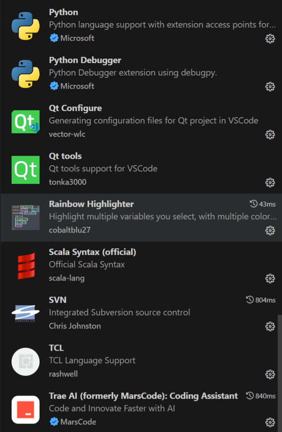The image size is (282, 432).
Task: Click verified badge beside Python Debugger's Microsoft
Action: 54,86
